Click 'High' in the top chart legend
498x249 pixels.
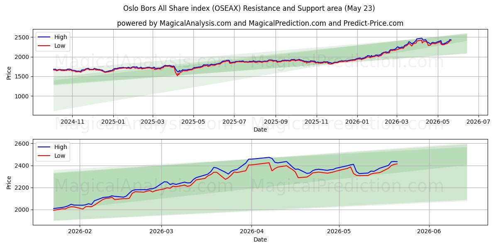61,37
